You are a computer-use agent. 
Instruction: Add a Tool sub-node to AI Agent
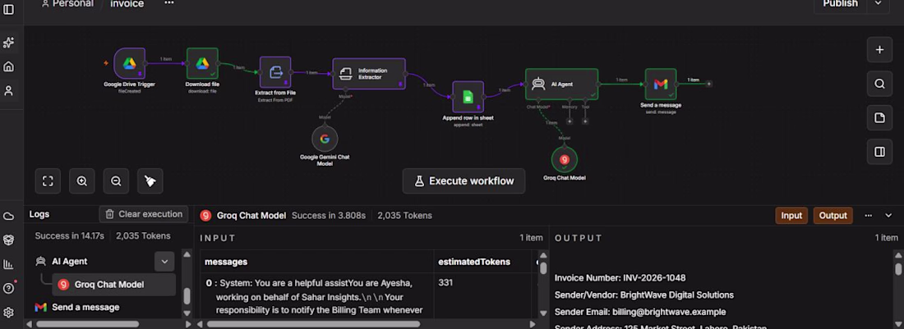585,121
